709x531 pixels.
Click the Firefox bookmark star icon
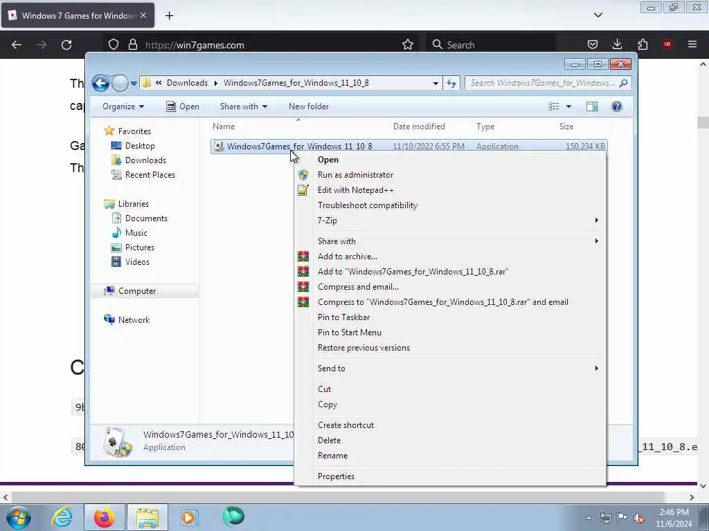click(x=408, y=45)
